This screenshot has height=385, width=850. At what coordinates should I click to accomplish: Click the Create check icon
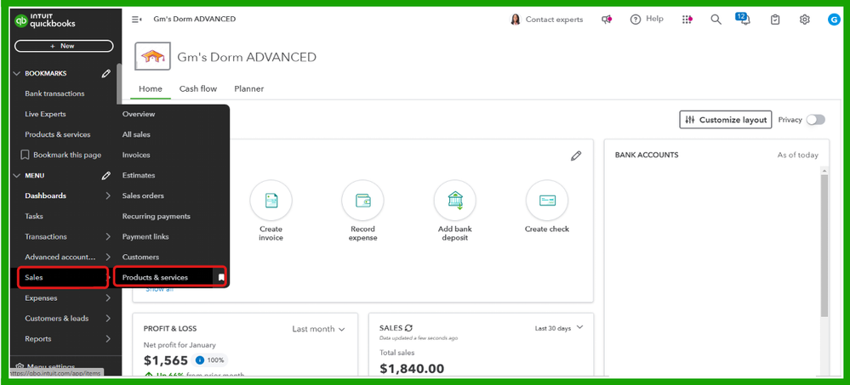(x=547, y=201)
